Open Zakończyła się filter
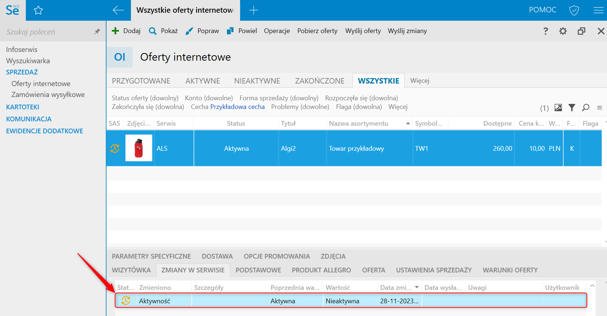Screen dimensions: 607x316 (148, 107)
